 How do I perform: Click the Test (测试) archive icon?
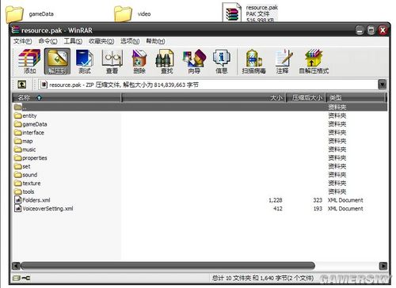[x=85, y=61]
